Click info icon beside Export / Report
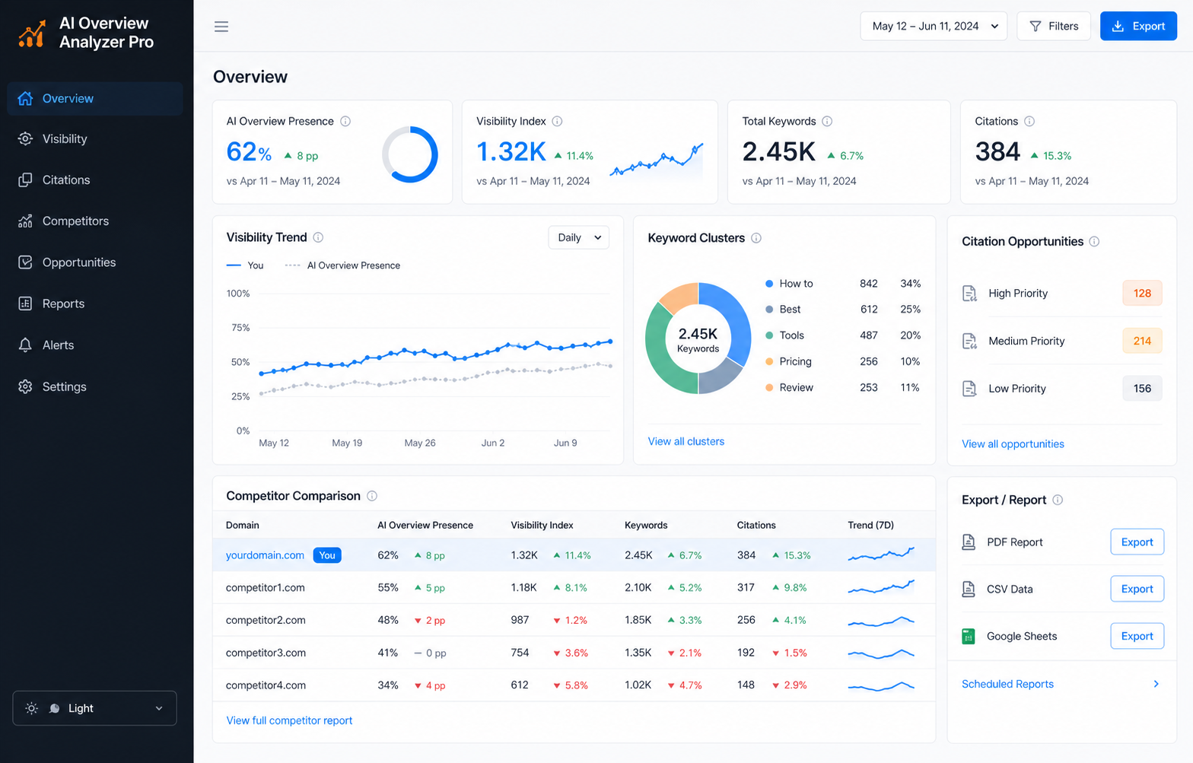 (x=1058, y=500)
